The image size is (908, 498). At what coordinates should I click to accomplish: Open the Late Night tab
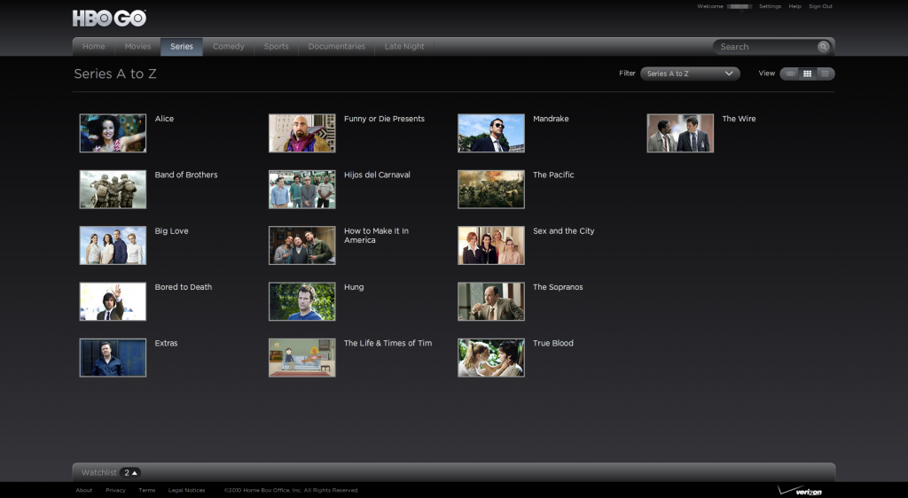pos(404,47)
